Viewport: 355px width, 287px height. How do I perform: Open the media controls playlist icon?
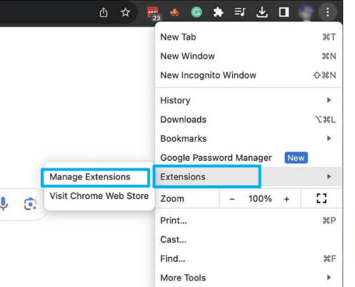tap(240, 12)
